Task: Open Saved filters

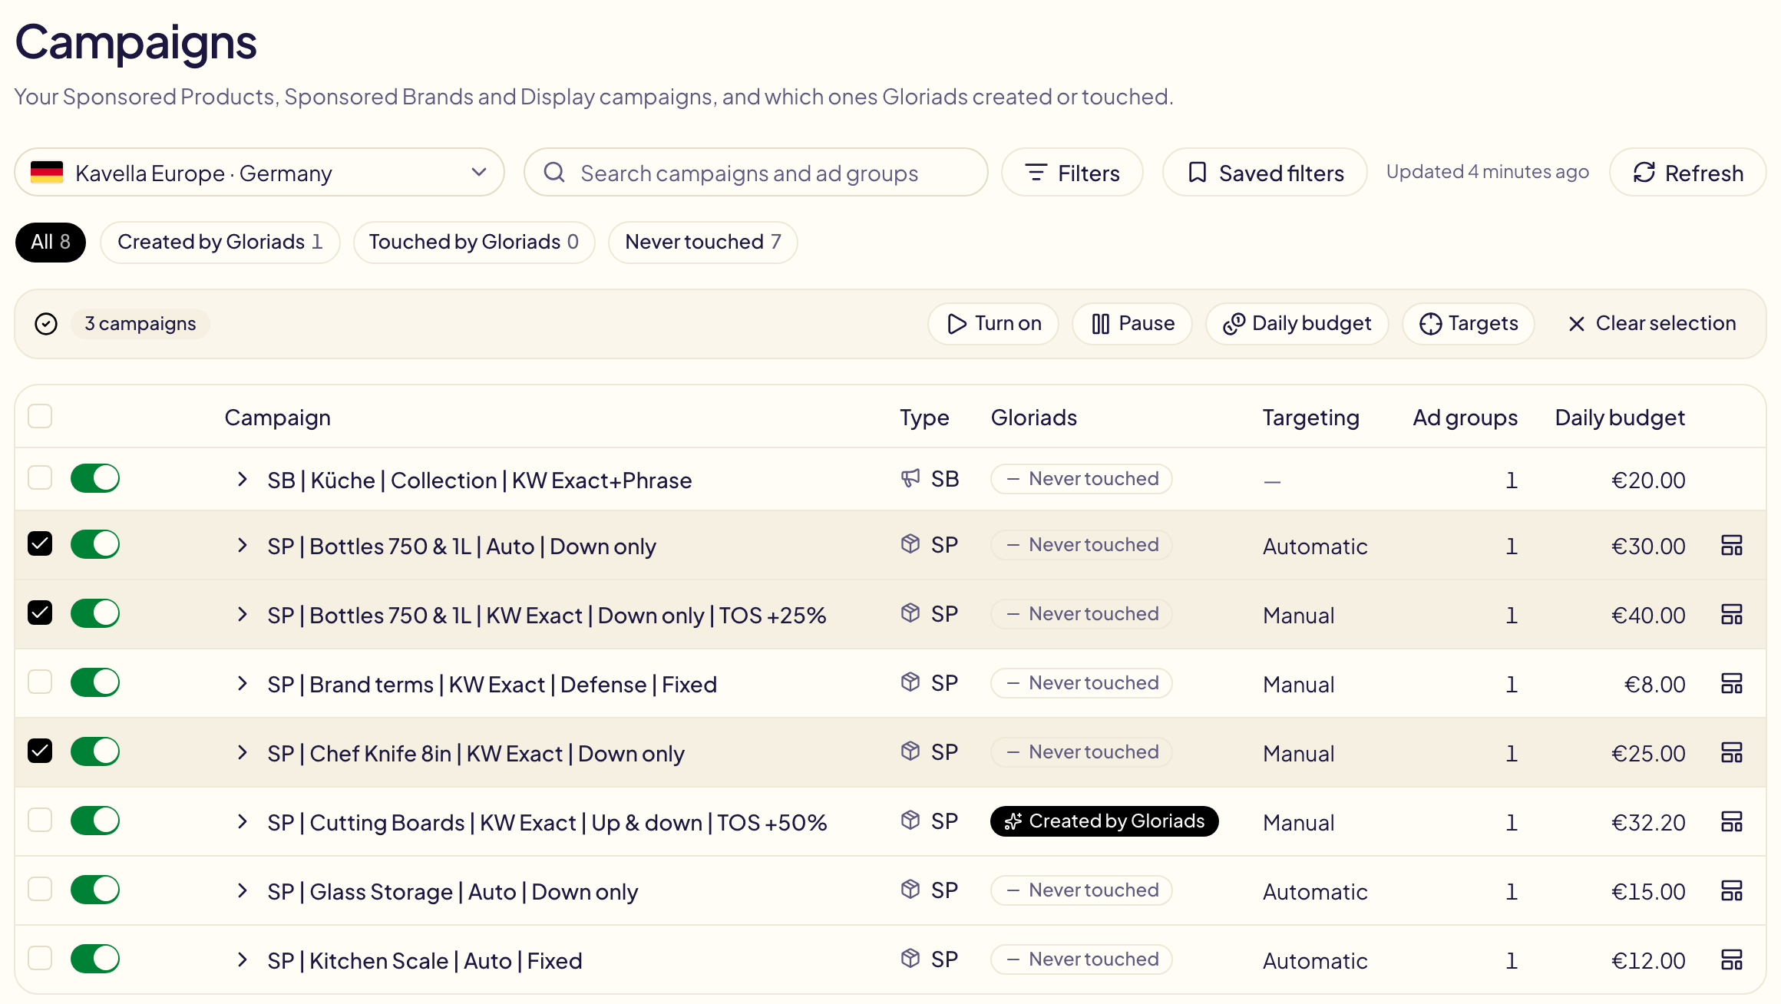Action: 1265,173
